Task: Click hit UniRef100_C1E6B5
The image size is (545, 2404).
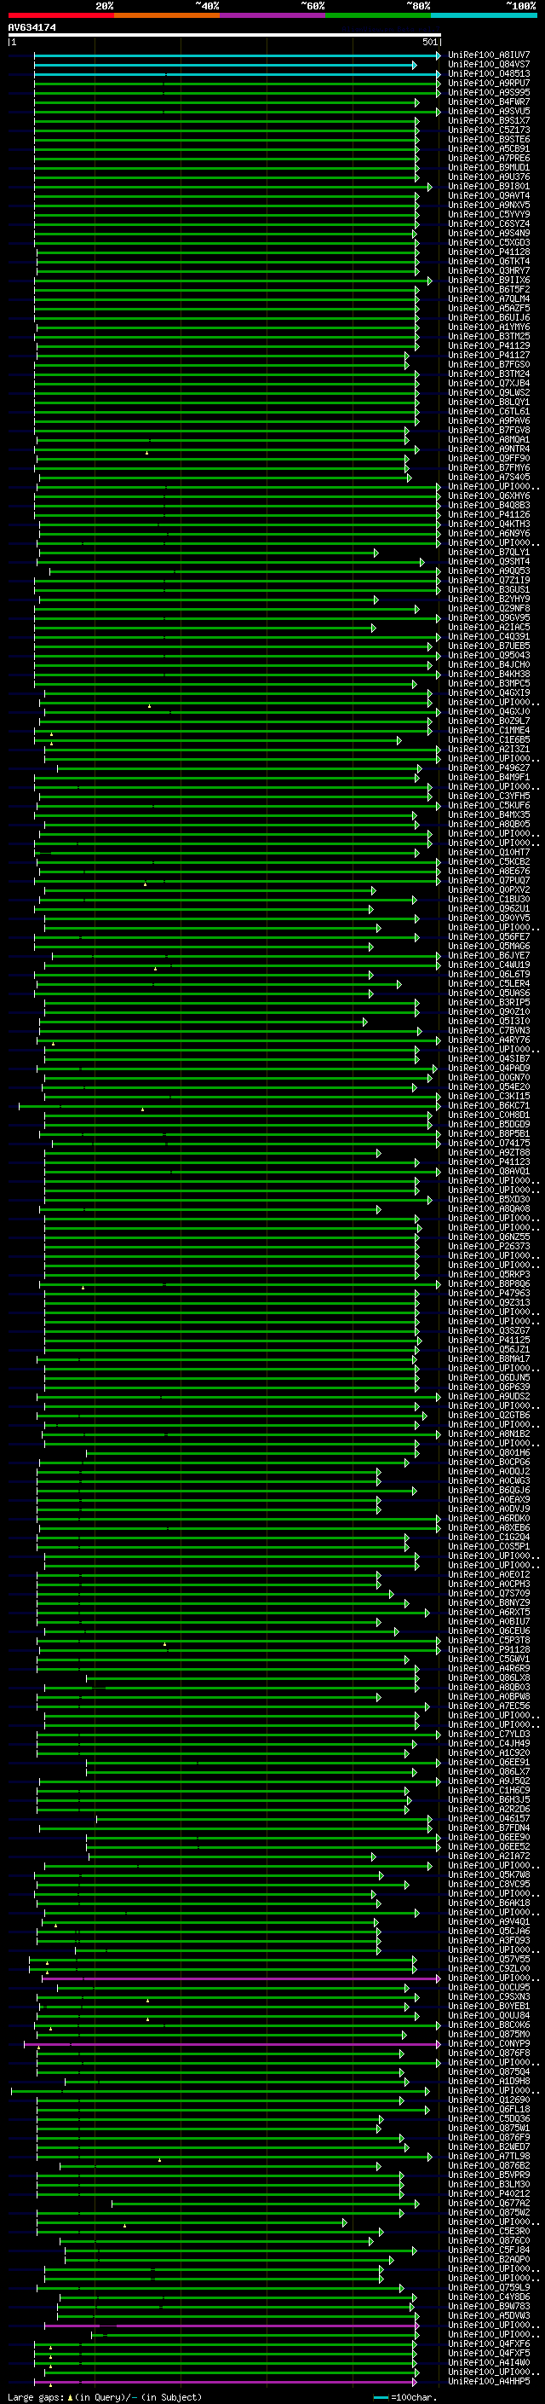Action: click(x=488, y=739)
